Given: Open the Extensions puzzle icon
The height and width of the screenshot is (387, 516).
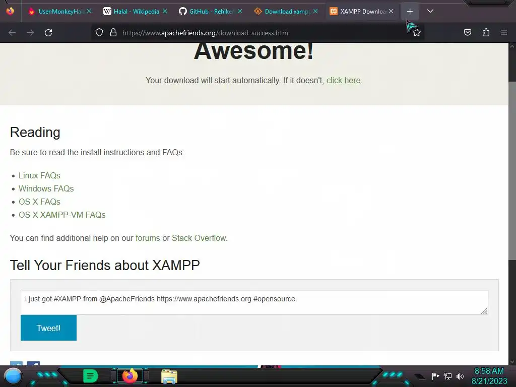Looking at the screenshot, I should click(x=486, y=32).
